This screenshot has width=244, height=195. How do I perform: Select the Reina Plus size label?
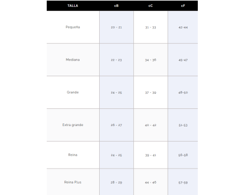pyautogui.click(x=73, y=182)
